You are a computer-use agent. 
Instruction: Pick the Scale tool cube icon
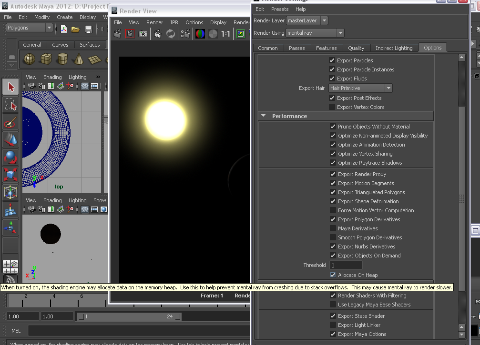coord(10,175)
